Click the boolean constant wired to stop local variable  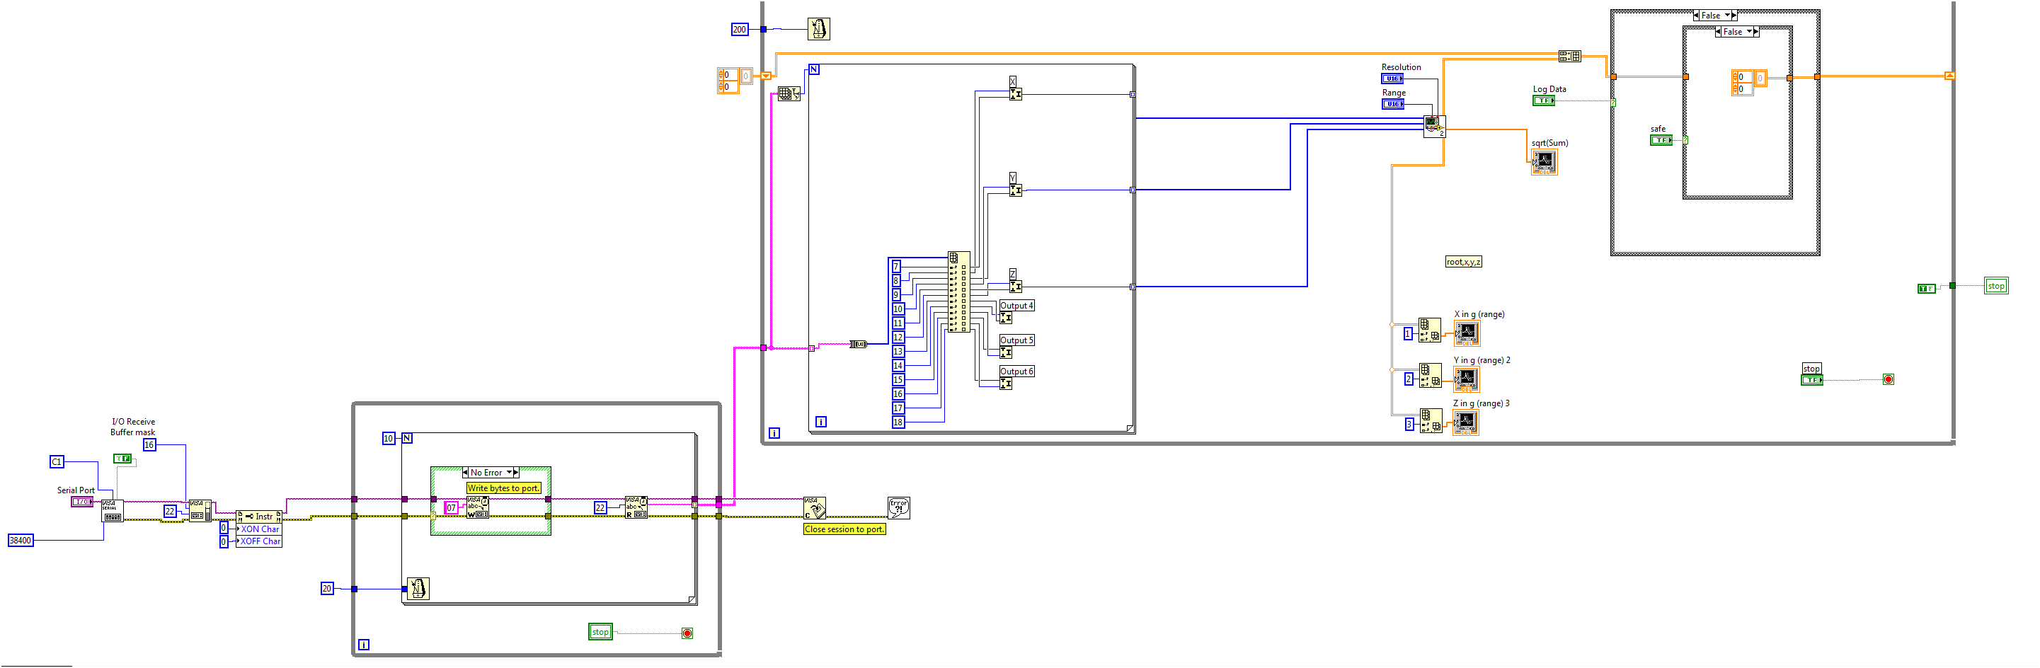[x=1926, y=288]
